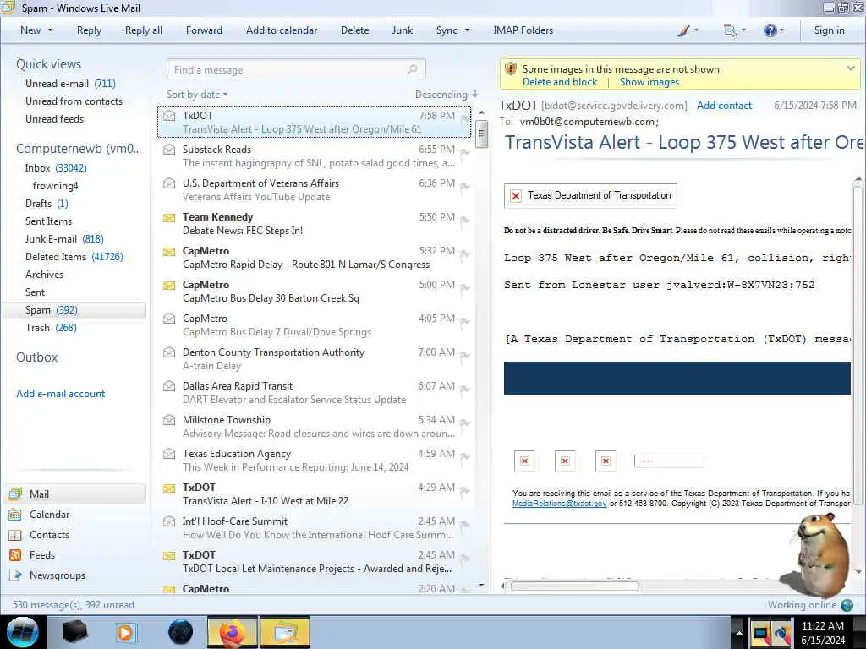Click the message list vertical scrollbar thumb
The height and width of the screenshot is (649, 866).
(481, 134)
